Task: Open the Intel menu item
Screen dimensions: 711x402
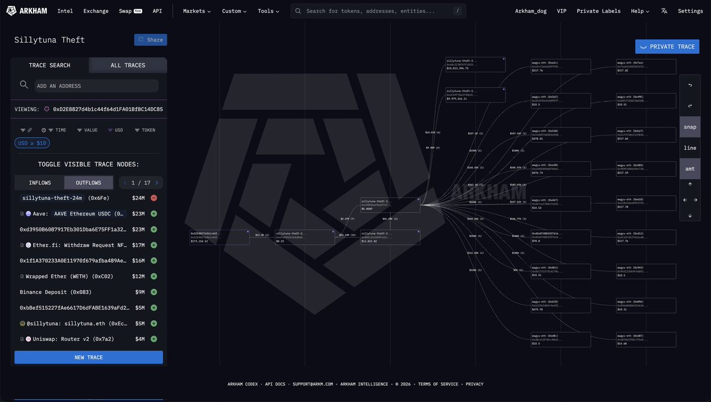Action: click(x=65, y=11)
